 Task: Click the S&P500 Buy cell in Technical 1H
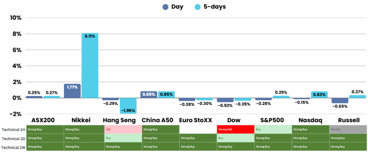click(x=272, y=129)
